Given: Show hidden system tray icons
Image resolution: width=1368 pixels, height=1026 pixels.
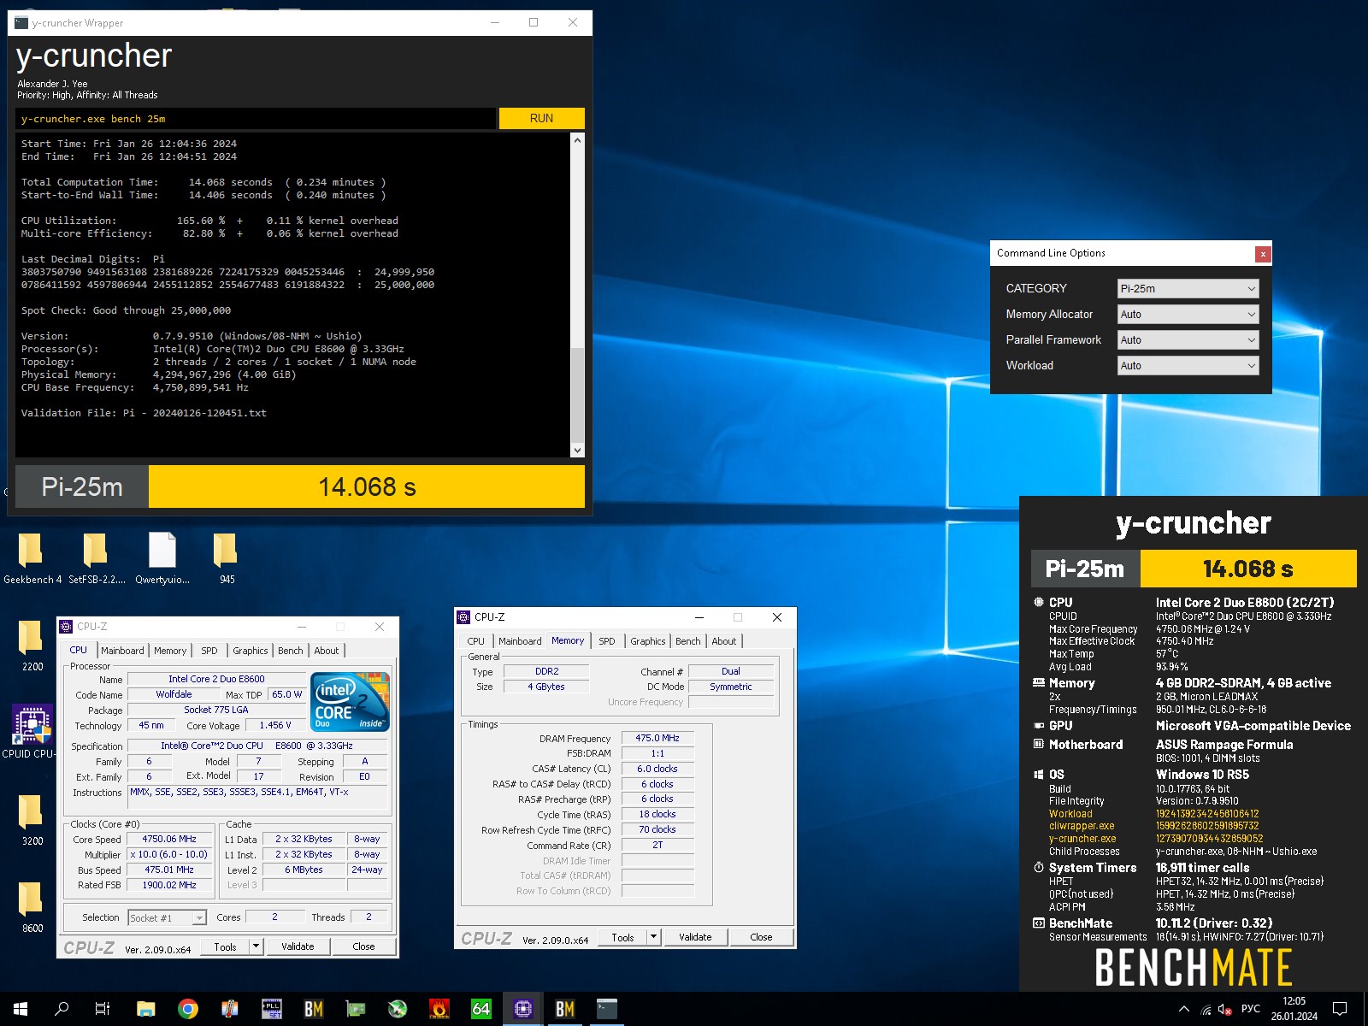Looking at the screenshot, I should (1184, 1009).
